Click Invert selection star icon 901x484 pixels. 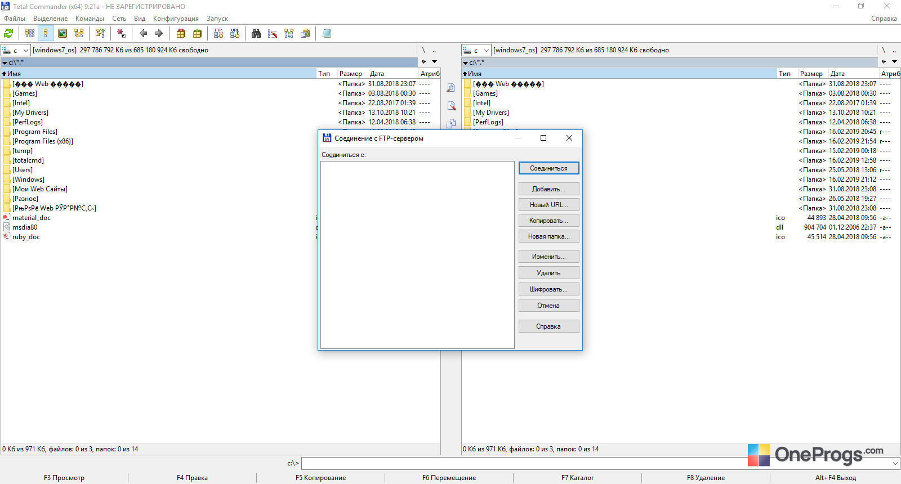tap(121, 33)
